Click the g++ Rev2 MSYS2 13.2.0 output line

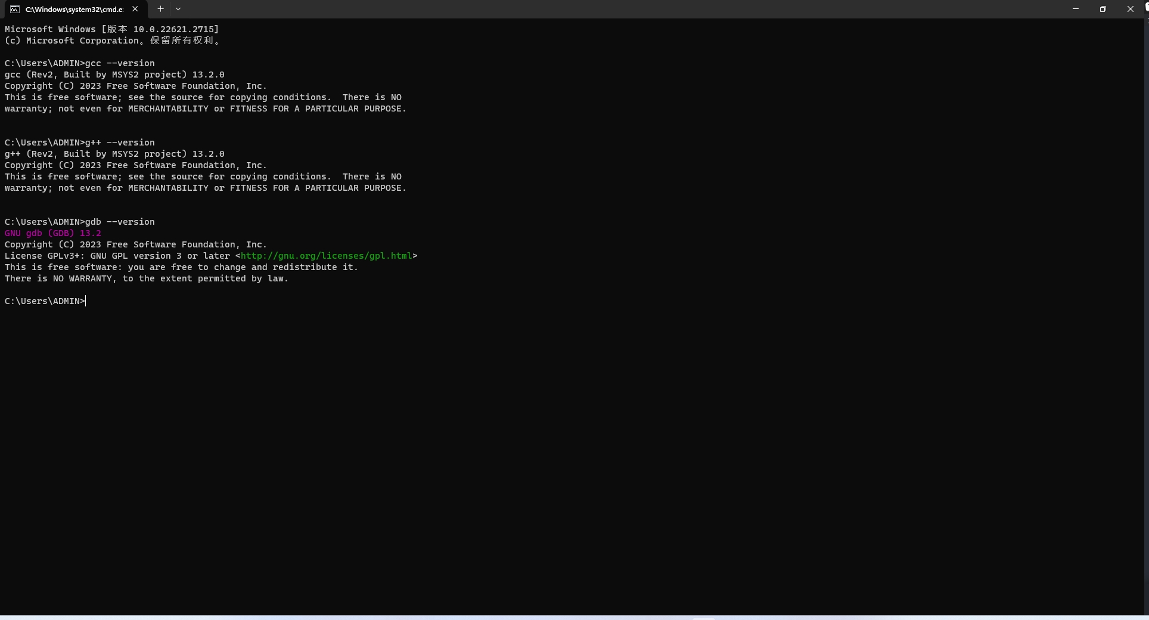coord(114,154)
